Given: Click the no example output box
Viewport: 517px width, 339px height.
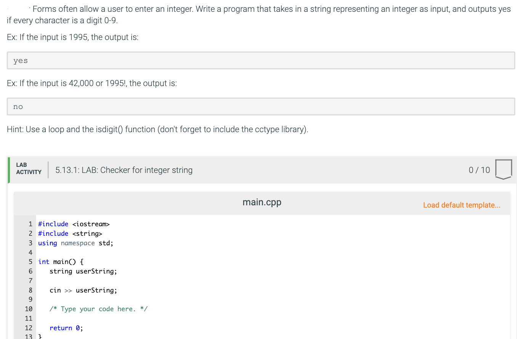Looking at the screenshot, I should [261, 107].
